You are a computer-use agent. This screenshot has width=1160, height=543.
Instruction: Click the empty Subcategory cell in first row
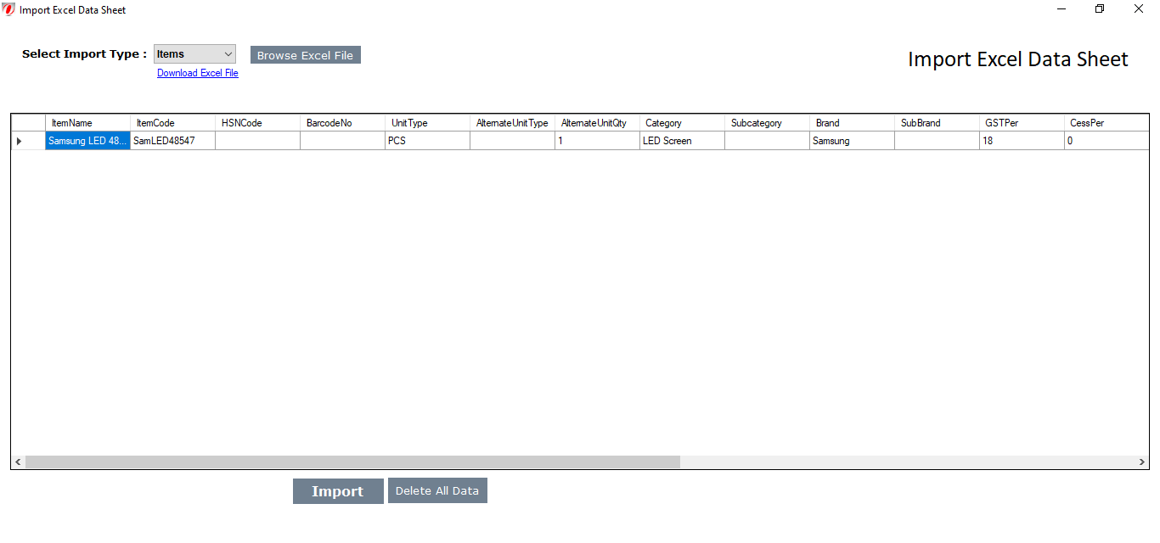point(768,141)
